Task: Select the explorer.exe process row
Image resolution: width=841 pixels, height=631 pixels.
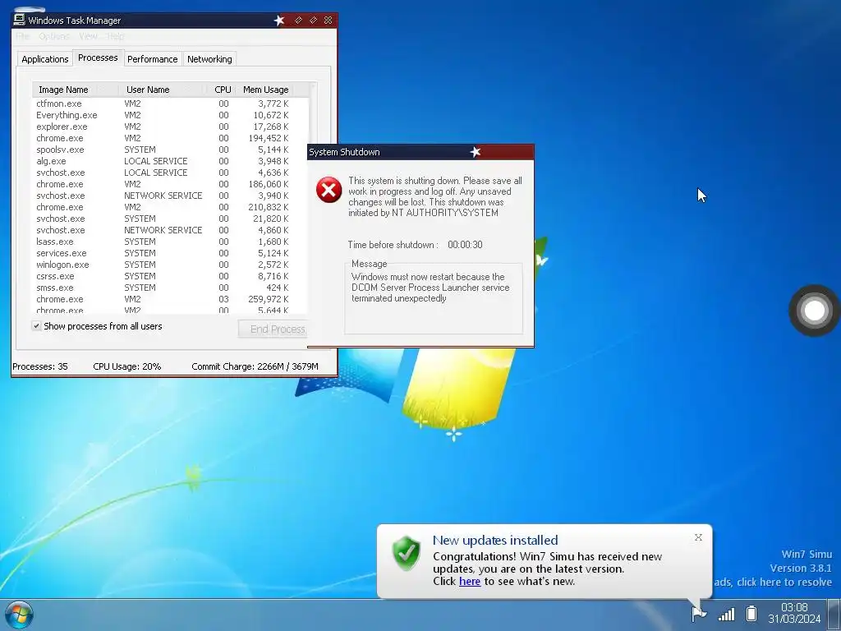Action: tap(170, 127)
